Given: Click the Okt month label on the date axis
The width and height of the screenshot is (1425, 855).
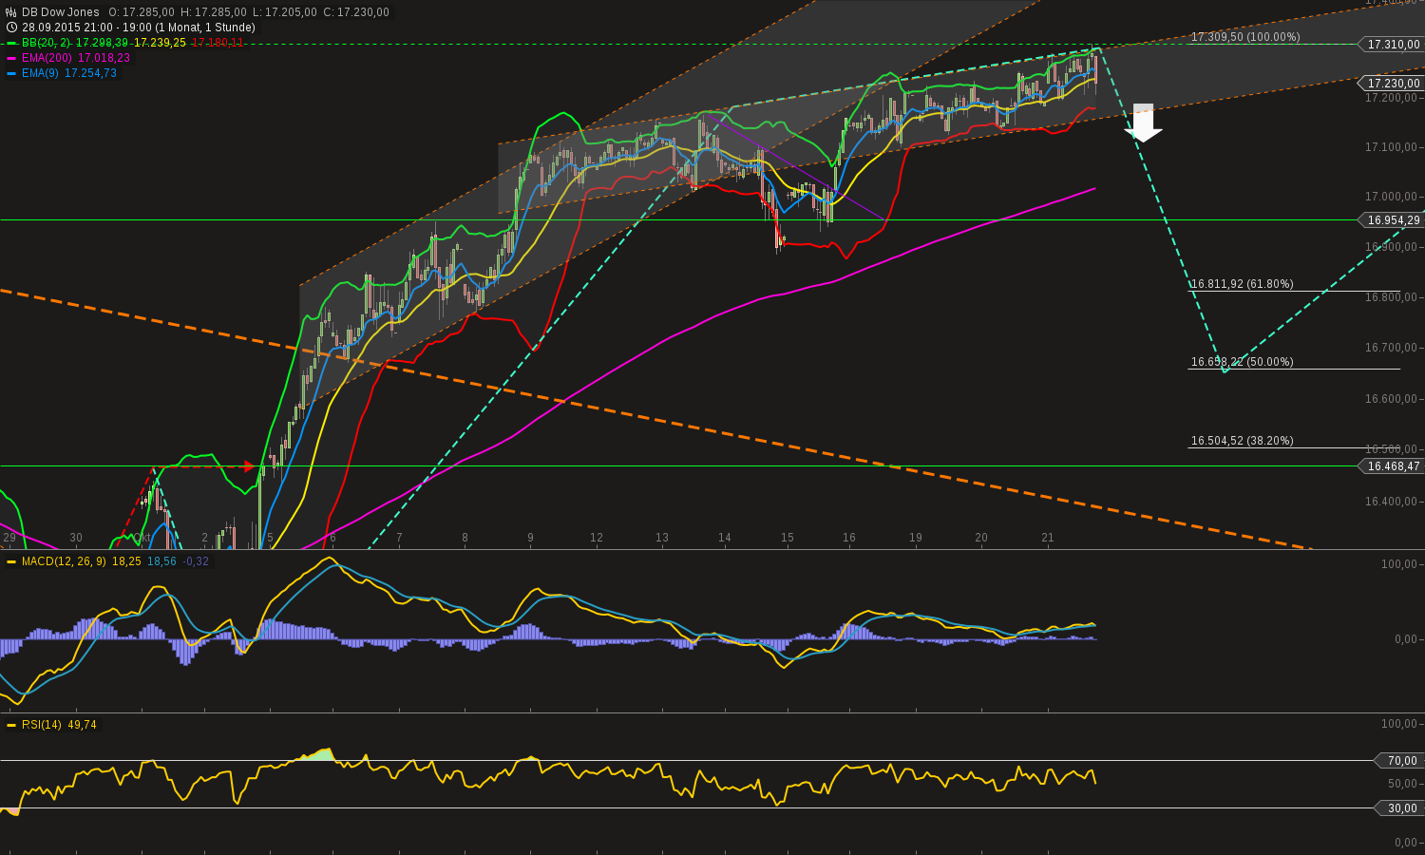Looking at the screenshot, I should click(142, 538).
